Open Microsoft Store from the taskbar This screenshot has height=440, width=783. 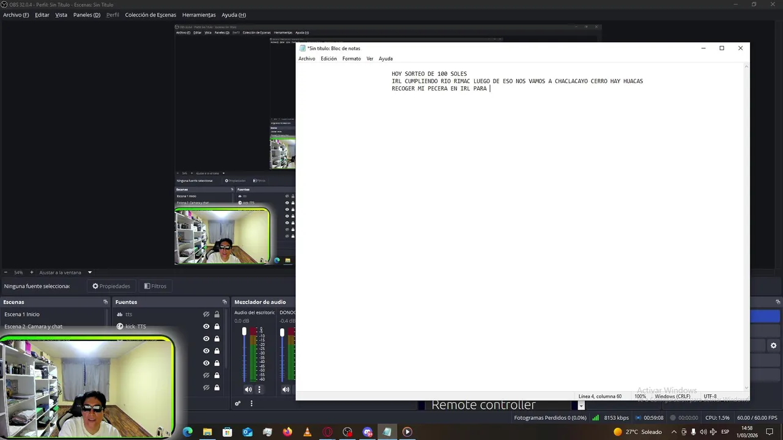click(228, 432)
